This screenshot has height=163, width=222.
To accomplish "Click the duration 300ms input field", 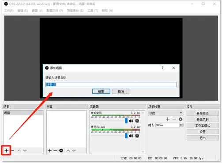I will pyautogui.click(x=167, y=125).
